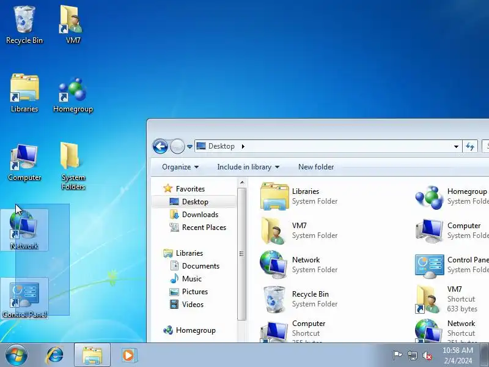
Task: Select Desktop under Favorites
Action: point(194,202)
